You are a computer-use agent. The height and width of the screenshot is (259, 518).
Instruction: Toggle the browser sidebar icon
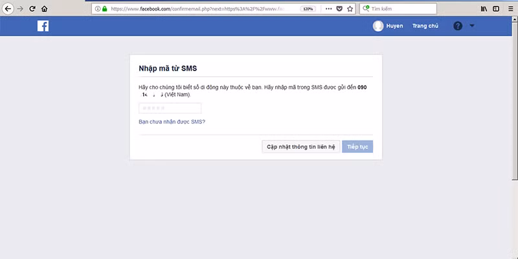click(496, 9)
